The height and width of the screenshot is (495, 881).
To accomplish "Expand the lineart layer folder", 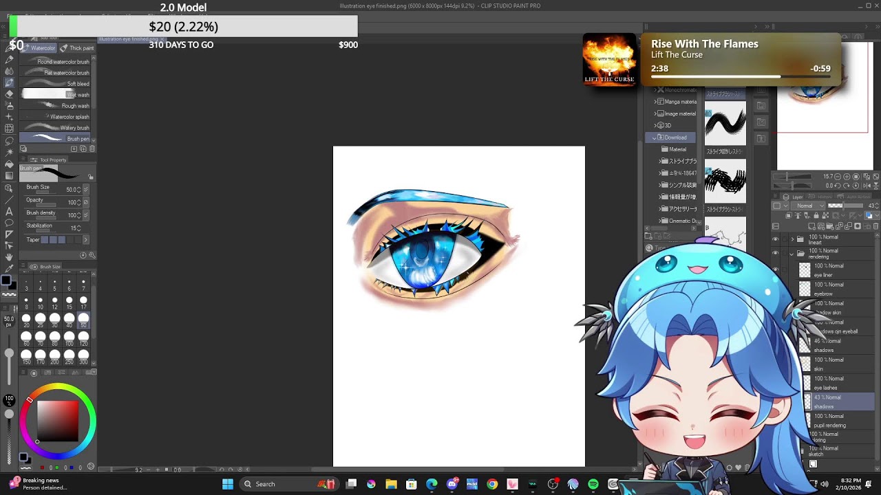I will 792,239.
